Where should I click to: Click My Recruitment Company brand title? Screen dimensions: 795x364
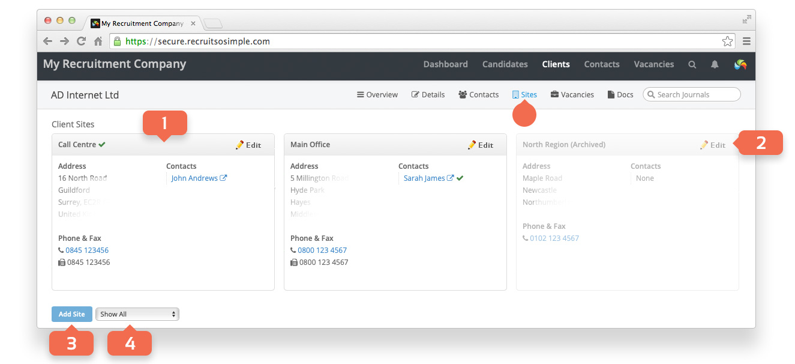coord(115,64)
